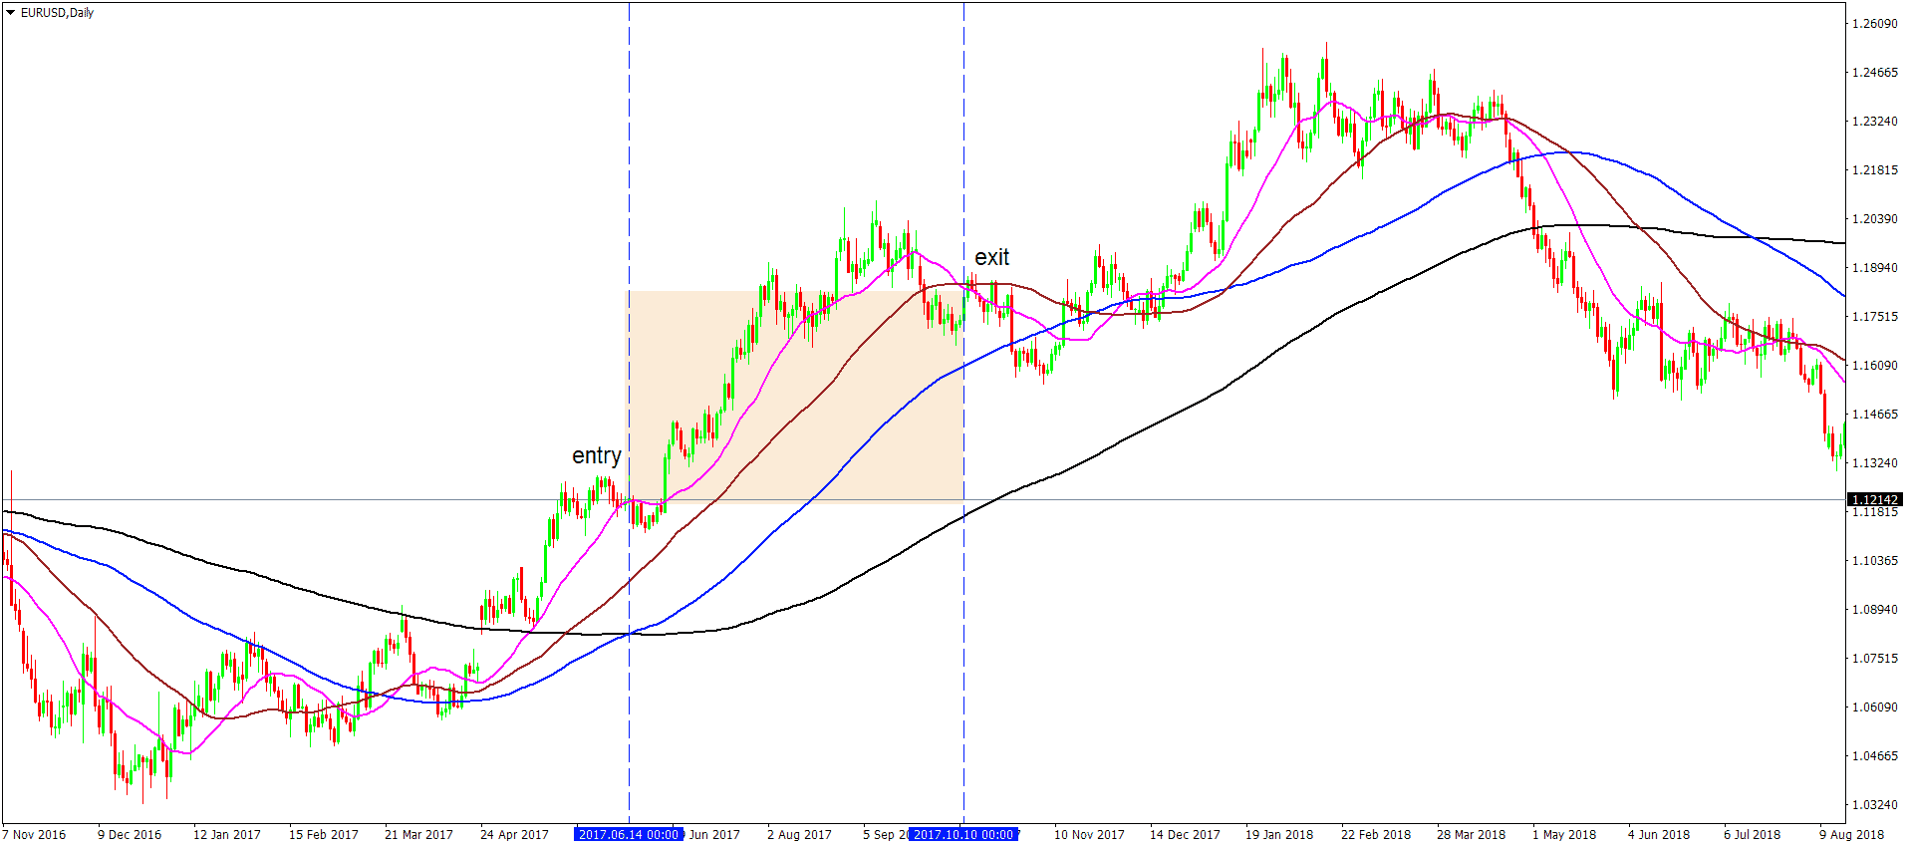
Task: Select the "entry" text label
Action: click(596, 455)
